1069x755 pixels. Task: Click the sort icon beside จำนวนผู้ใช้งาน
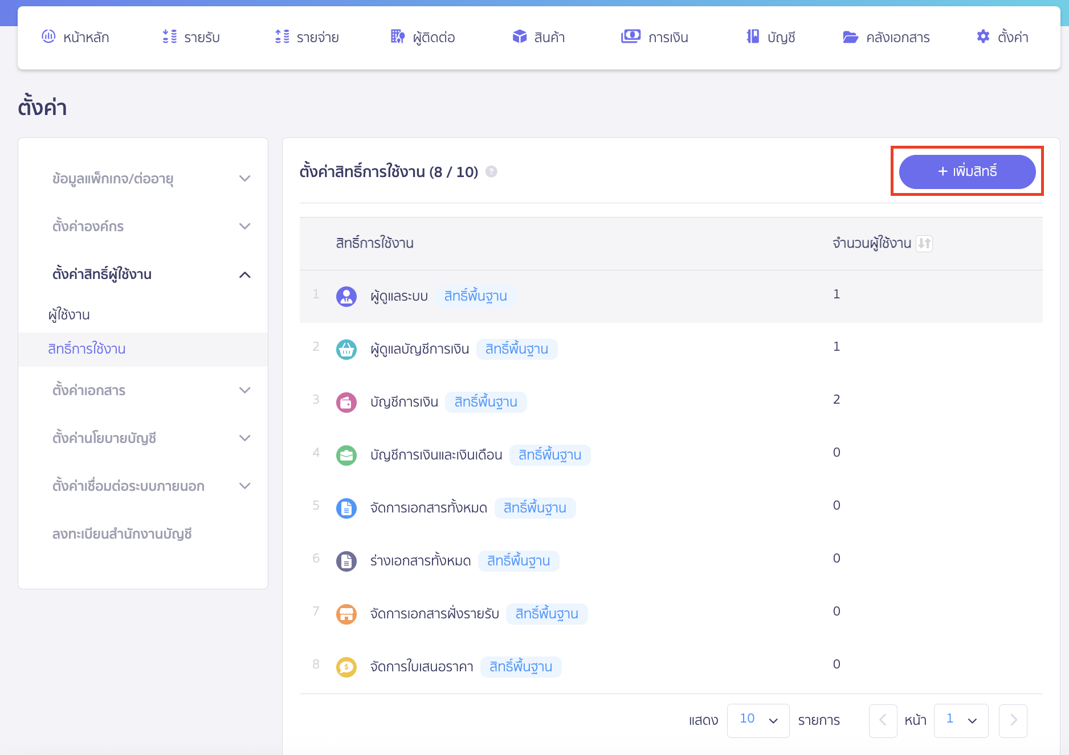click(924, 244)
